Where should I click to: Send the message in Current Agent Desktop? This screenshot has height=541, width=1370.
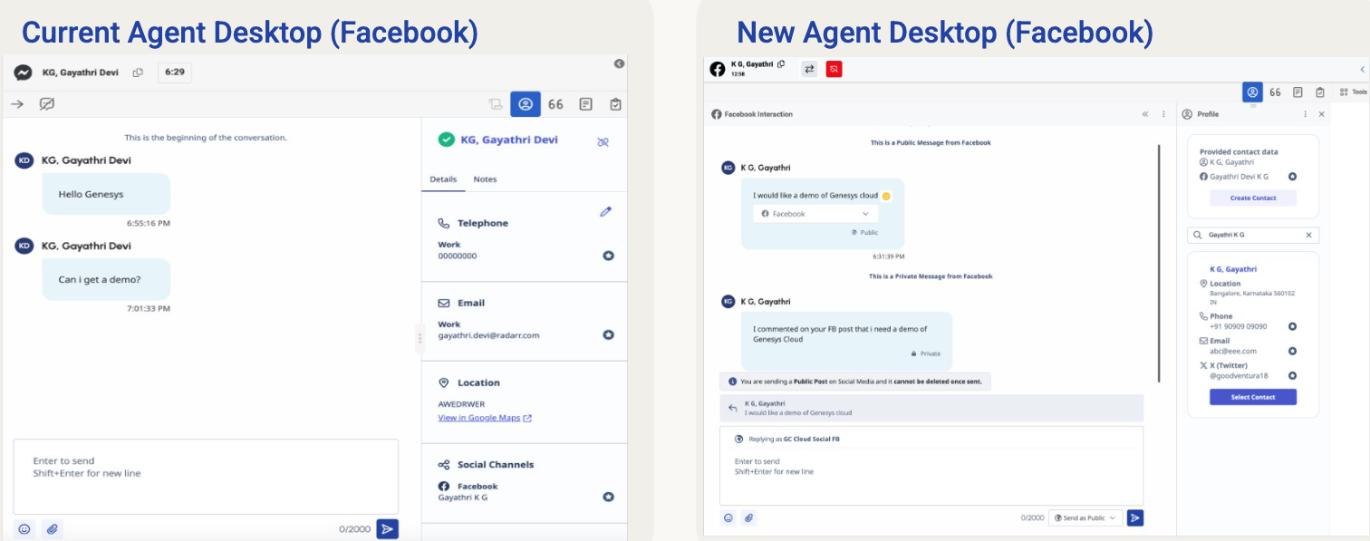pyautogui.click(x=387, y=529)
